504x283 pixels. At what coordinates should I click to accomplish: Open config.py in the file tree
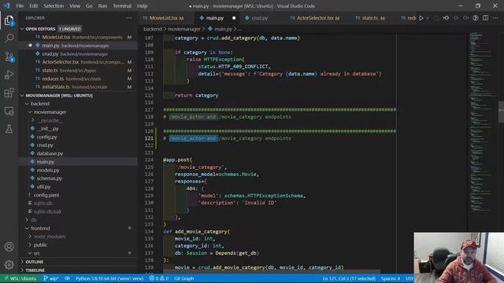[46, 137]
